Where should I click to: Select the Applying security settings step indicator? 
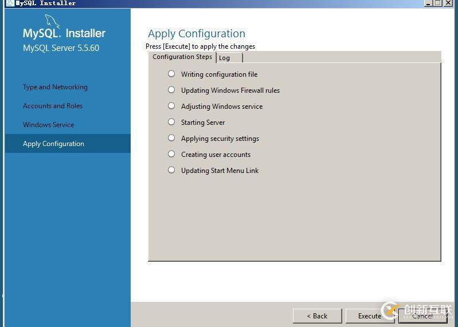[x=171, y=138]
